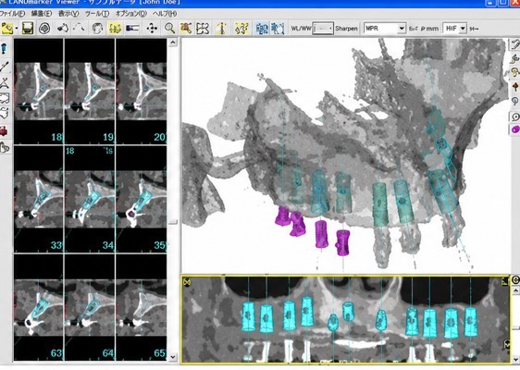Select the line measurement tool in left sidebar
The height and width of the screenshot is (370, 520).
[x=5, y=67]
